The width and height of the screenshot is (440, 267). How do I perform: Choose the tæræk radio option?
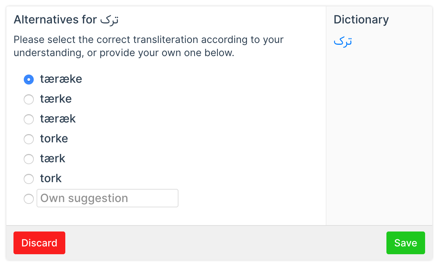(x=29, y=119)
